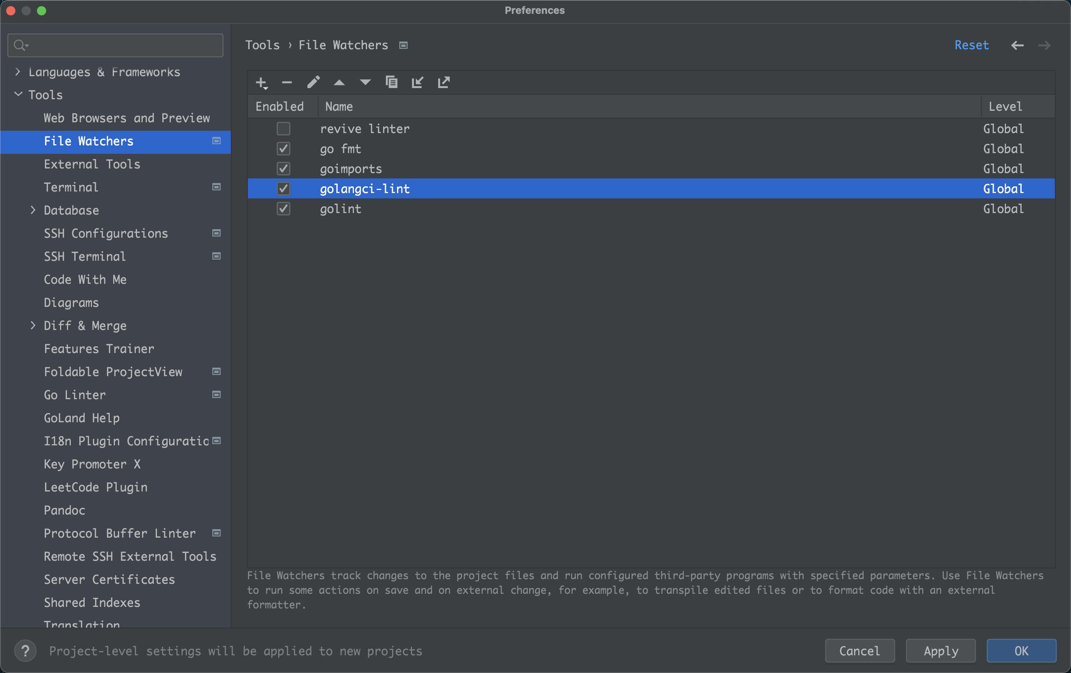Remove the selected golangci-lint watcher
Viewport: 1071px width, 673px height.
click(287, 83)
